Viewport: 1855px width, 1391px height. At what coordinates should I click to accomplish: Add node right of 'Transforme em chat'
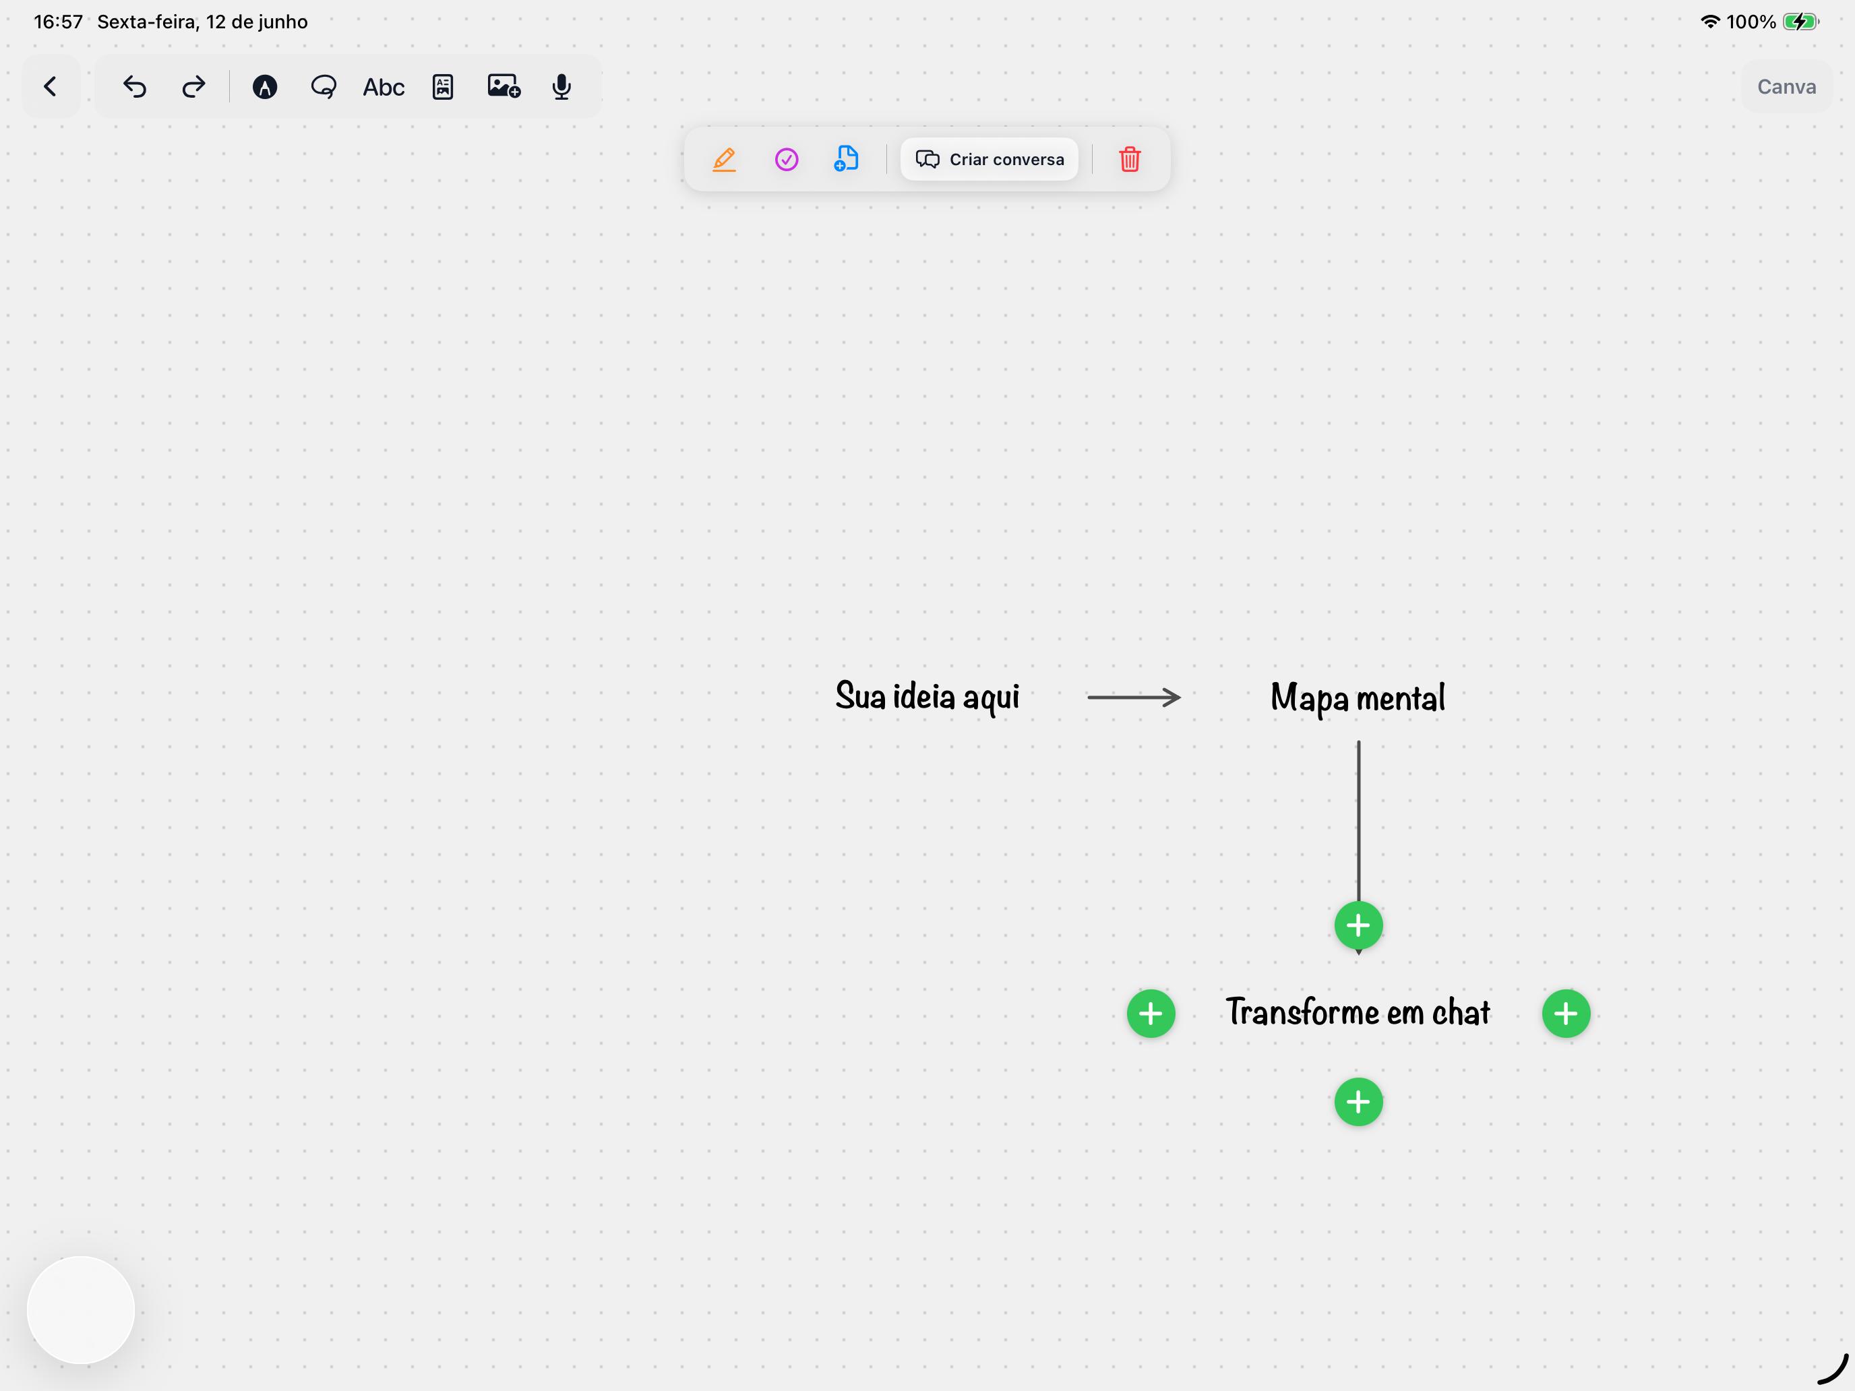pos(1566,1014)
